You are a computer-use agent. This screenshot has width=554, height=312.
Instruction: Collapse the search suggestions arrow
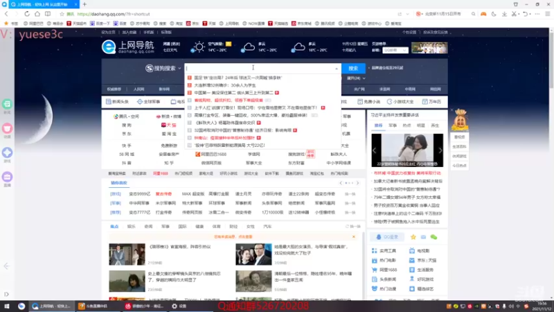point(337,69)
